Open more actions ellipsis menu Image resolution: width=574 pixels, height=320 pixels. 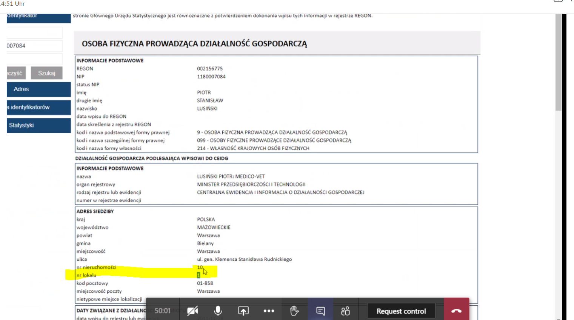click(269, 311)
